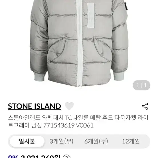Tap the Korean product title text
Image resolution: width=158 pixels, height=158 pixels.
pos(78,121)
